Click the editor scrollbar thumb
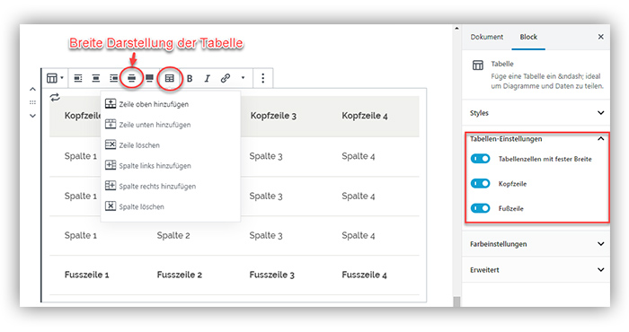 pyautogui.click(x=456, y=302)
